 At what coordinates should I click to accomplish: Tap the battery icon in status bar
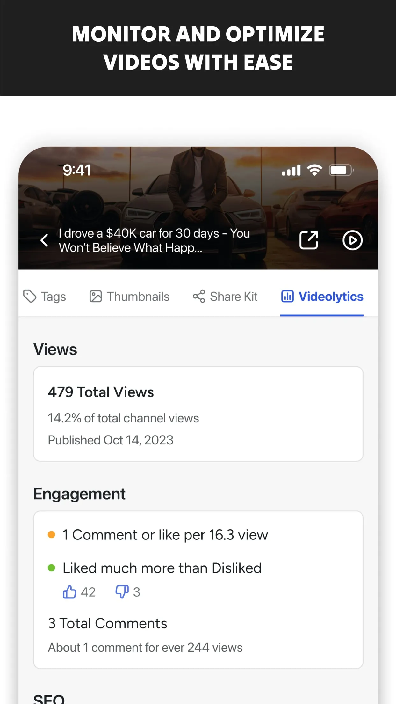[341, 170]
